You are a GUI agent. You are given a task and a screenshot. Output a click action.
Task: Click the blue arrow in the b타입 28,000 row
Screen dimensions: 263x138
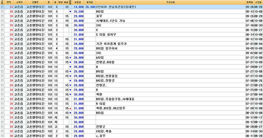70,58
